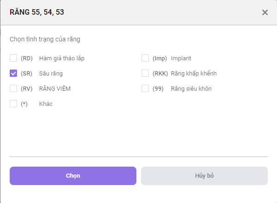The width and height of the screenshot is (277, 203).
Task: Click the (Imp) code abbreviation
Action: pyautogui.click(x=159, y=58)
